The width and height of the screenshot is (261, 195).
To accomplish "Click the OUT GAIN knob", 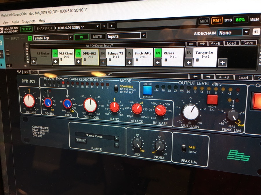I will click(191, 112).
